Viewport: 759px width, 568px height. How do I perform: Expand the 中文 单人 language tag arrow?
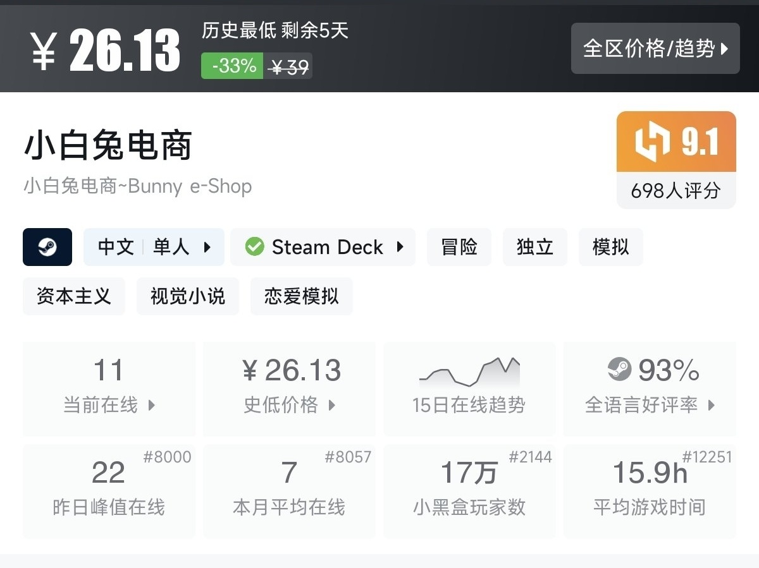207,247
